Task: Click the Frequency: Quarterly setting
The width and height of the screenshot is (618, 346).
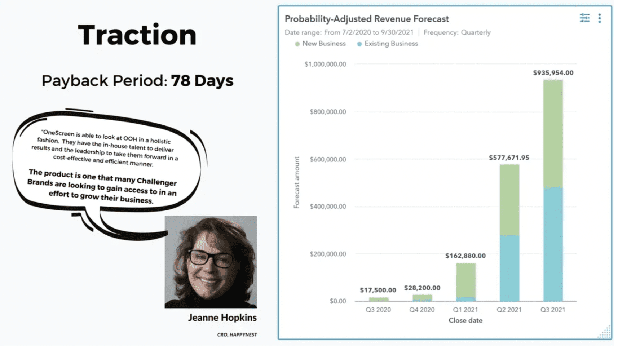Action: point(457,32)
